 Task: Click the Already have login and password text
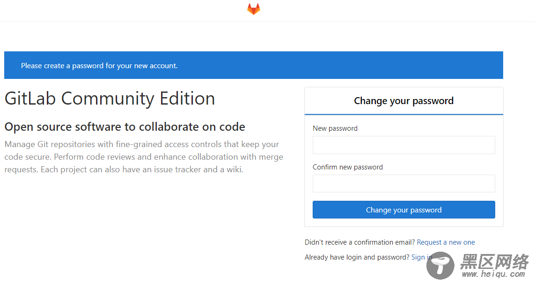coord(357,257)
